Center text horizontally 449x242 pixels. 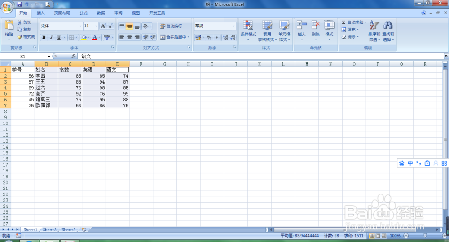click(129, 37)
